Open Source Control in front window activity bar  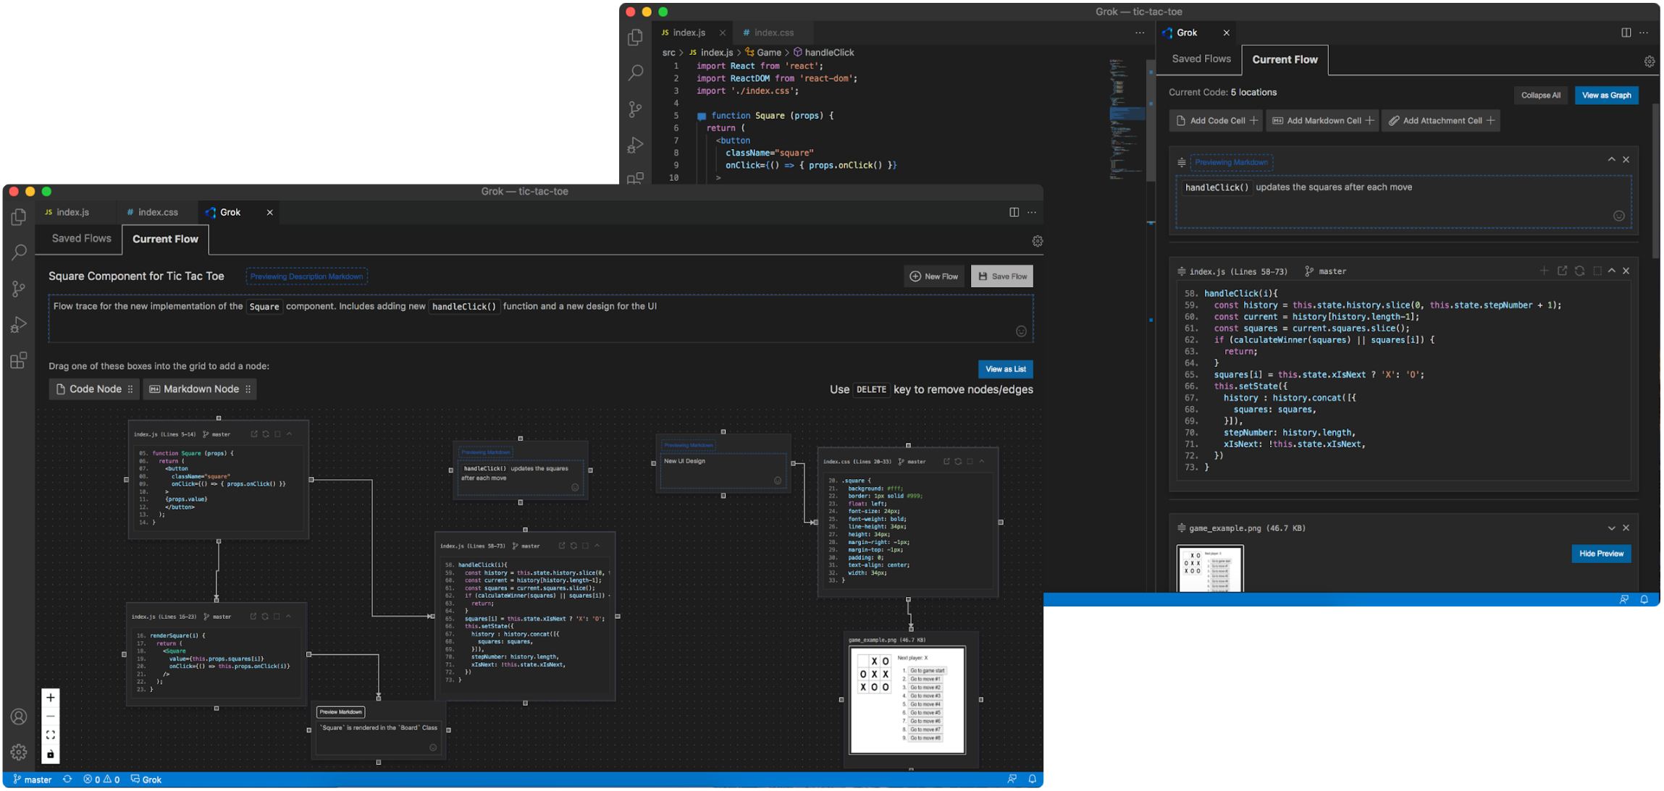19,289
